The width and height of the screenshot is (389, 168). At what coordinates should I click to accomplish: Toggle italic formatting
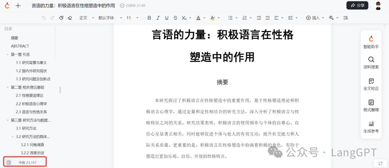158,18
